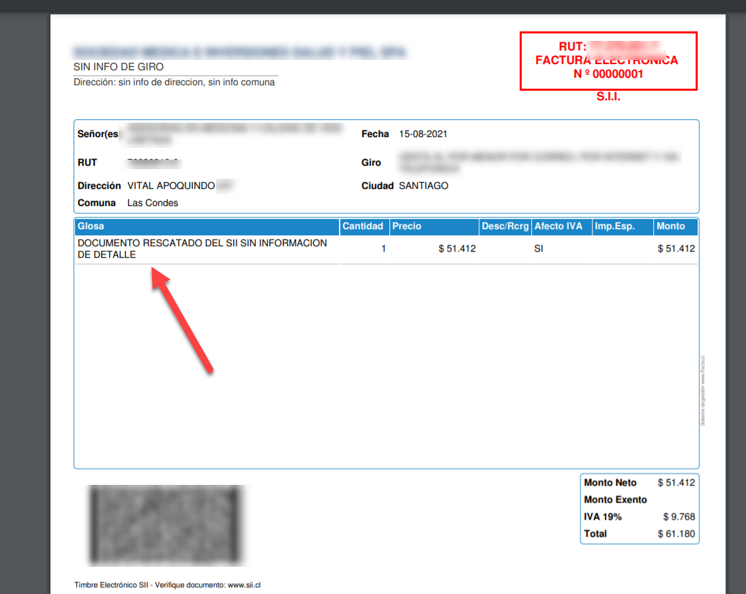The height and width of the screenshot is (594, 746).
Task: Click the VITAL APOQUINDO address value
Action: (x=171, y=185)
